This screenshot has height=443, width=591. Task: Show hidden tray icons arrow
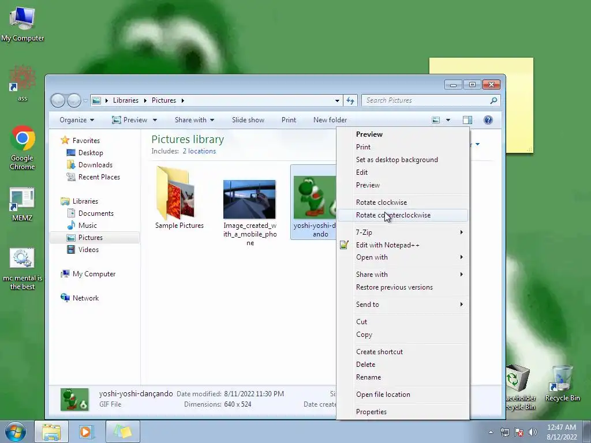pyautogui.click(x=491, y=432)
